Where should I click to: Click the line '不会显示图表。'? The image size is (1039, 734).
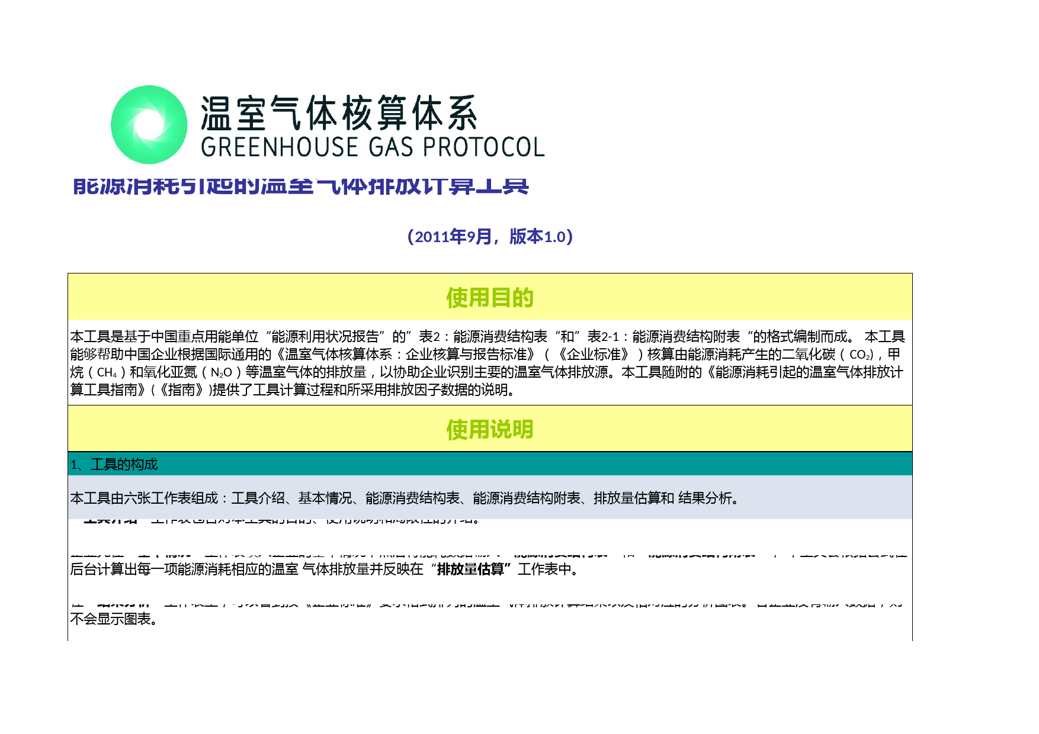point(114,619)
